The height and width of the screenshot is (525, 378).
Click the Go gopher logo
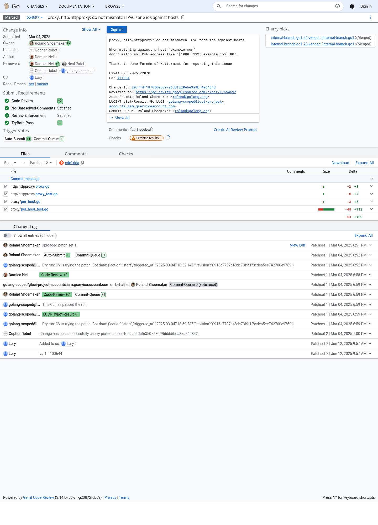click(6, 6)
